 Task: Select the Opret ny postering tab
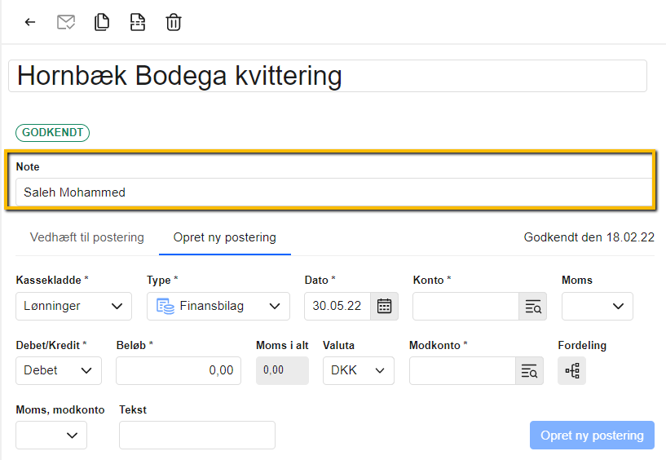pyautogui.click(x=224, y=237)
